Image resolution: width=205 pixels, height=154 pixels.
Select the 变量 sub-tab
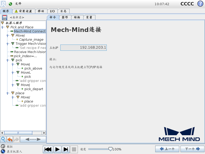(89, 17)
